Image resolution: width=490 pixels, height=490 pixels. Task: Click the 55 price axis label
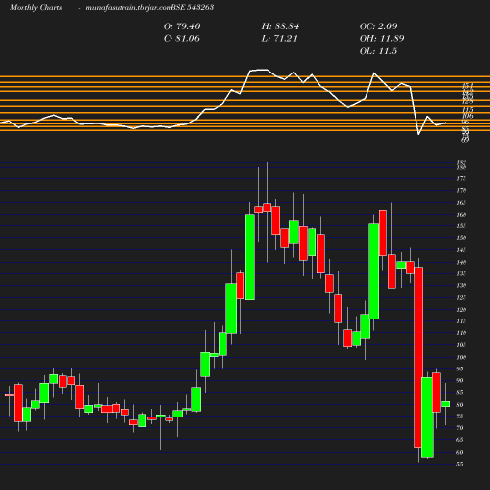pos(460,464)
